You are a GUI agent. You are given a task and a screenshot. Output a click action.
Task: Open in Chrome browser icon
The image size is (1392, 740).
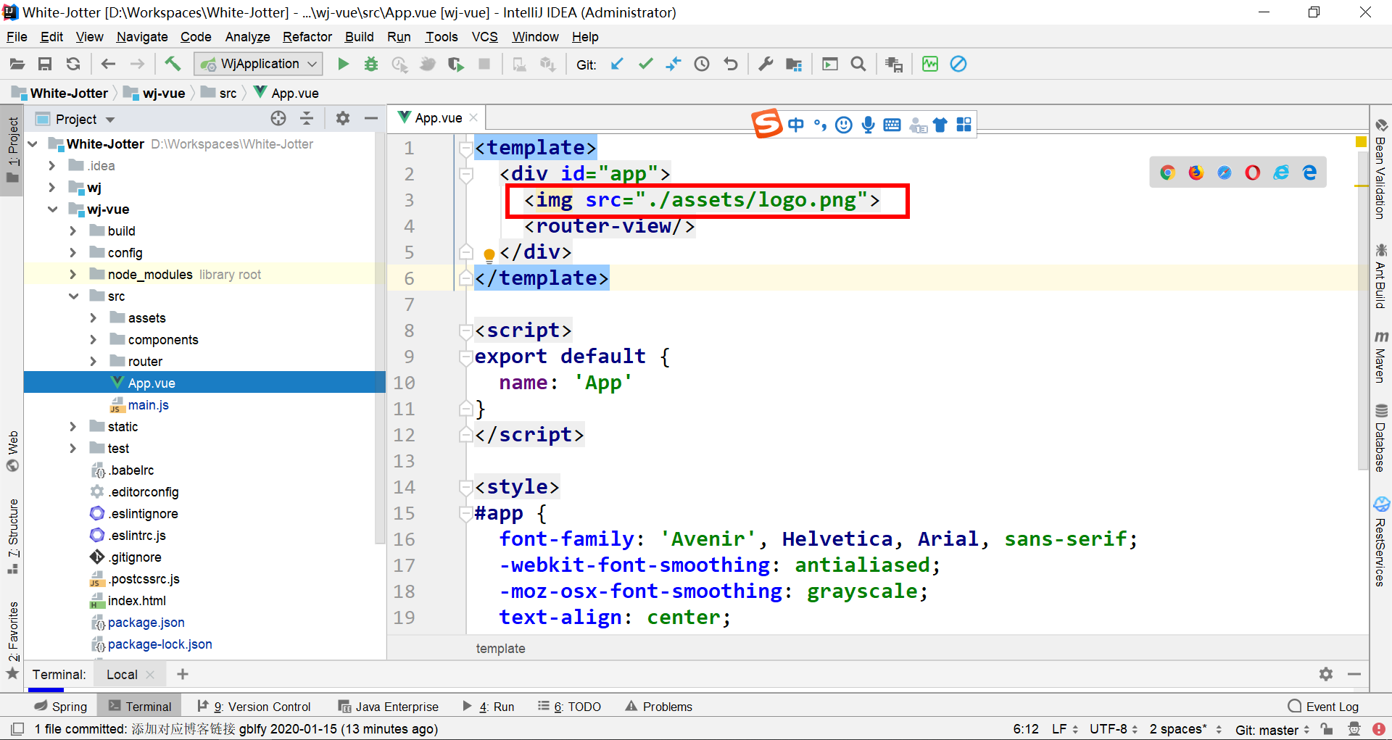tap(1167, 172)
